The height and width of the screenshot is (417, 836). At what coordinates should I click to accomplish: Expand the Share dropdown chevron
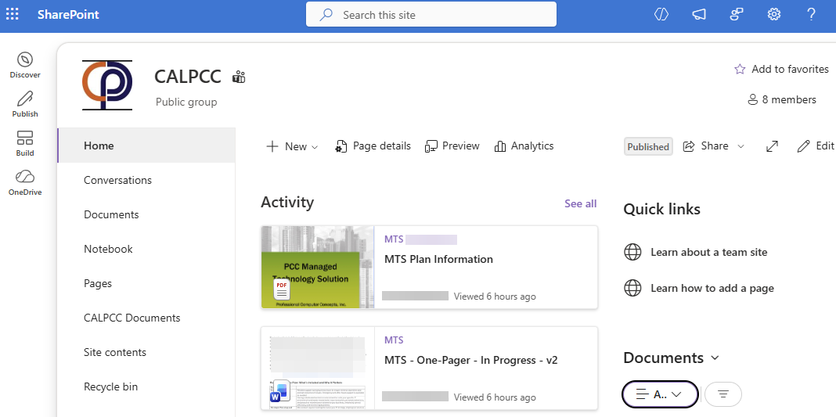pyautogui.click(x=741, y=146)
